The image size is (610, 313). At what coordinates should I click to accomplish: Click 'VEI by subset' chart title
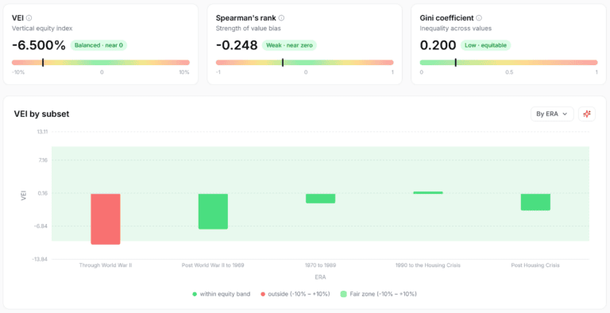pos(41,114)
